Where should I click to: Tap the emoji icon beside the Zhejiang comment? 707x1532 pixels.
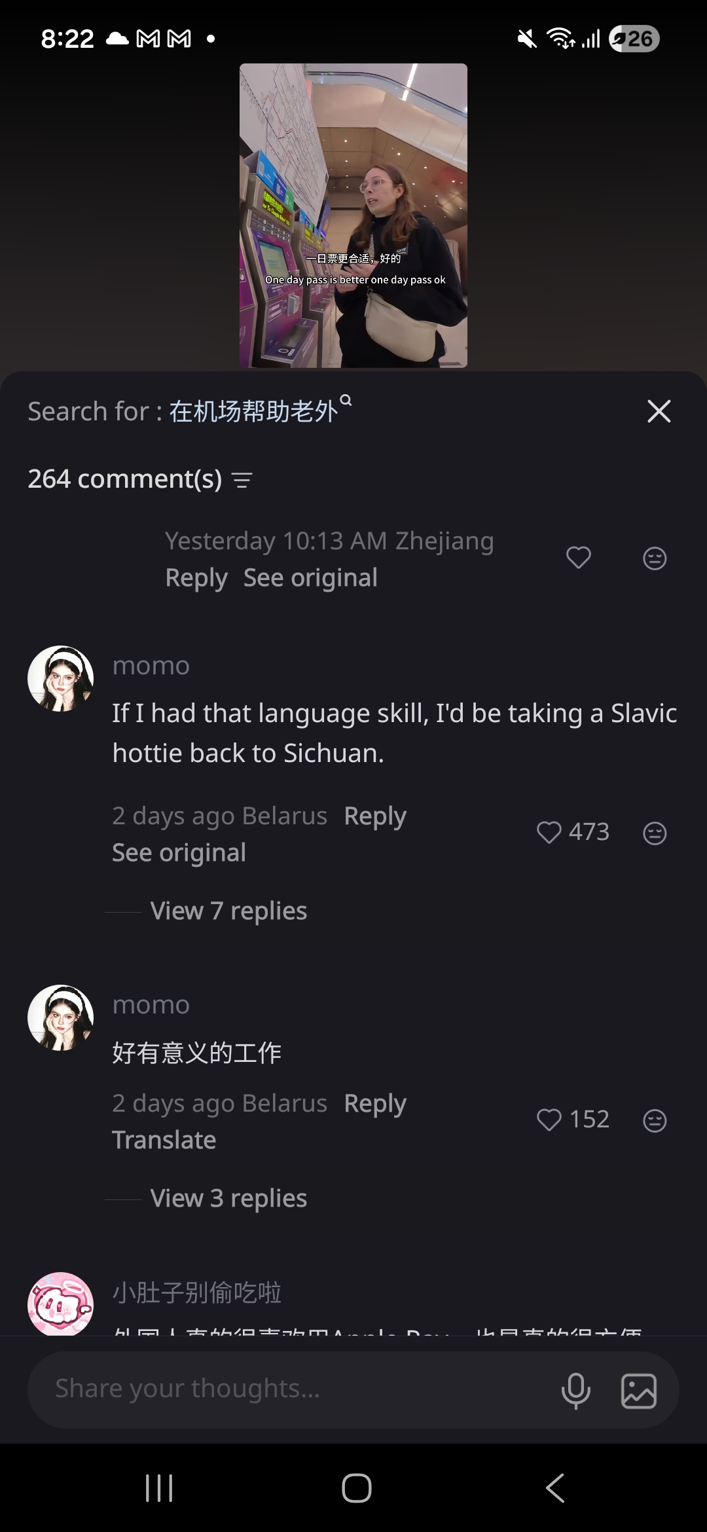click(653, 558)
